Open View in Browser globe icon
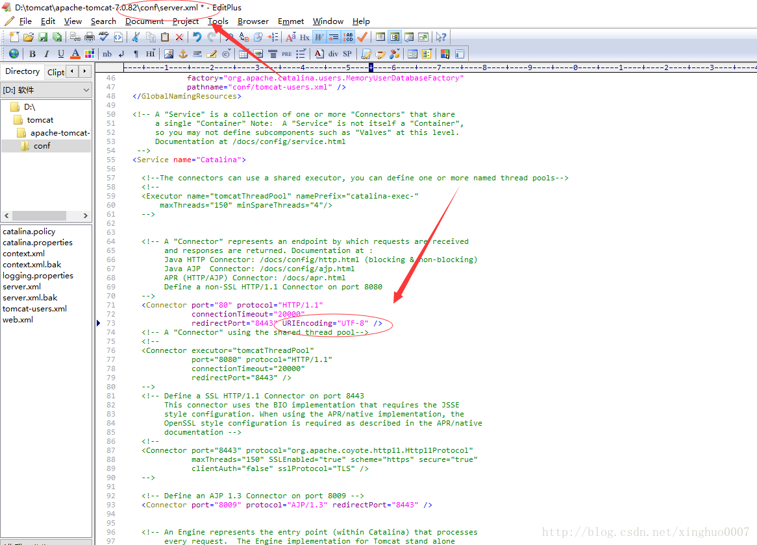Viewport: 757px width, 545px height. (x=14, y=54)
